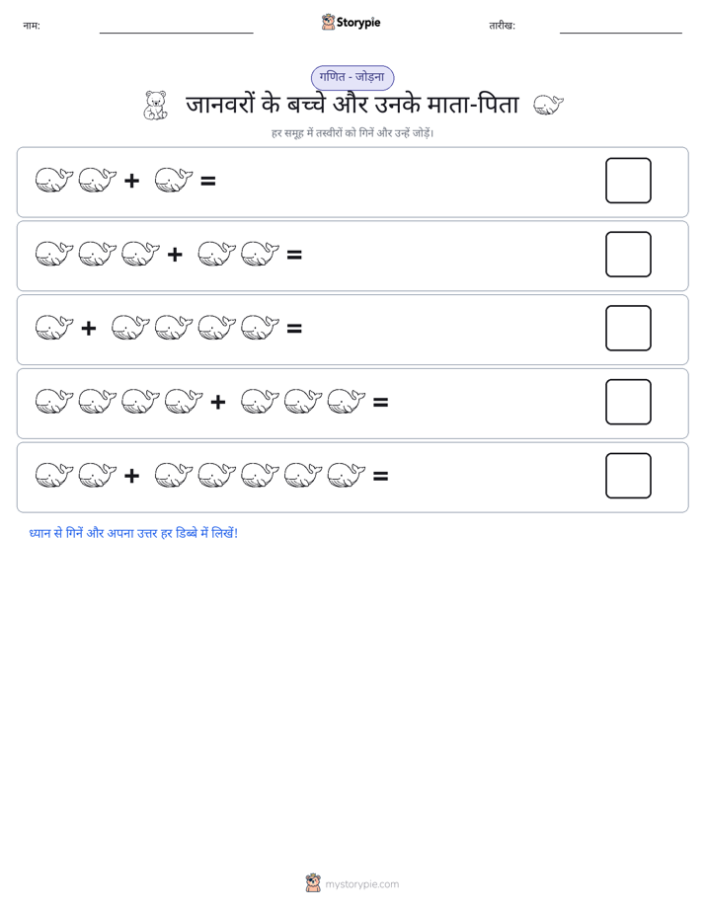The width and height of the screenshot is (705, 912).
Task: Open the mystorypie.com footer link
Action: pyautogui.click(x=361, y=884)
